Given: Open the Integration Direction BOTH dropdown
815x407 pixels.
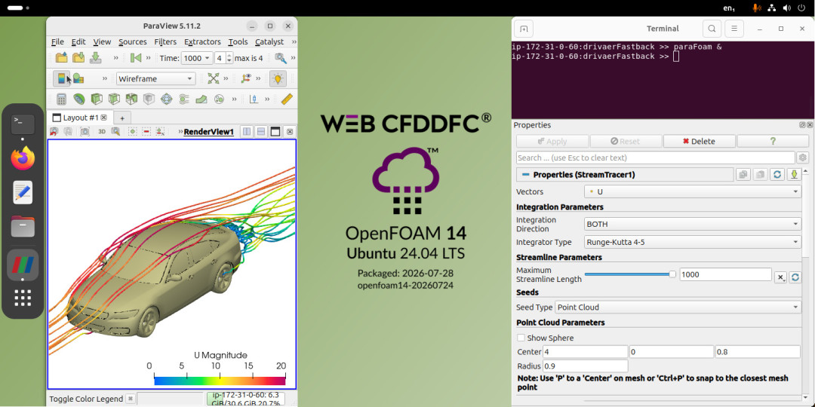Looking at the screenshot, I should [692, 225].
